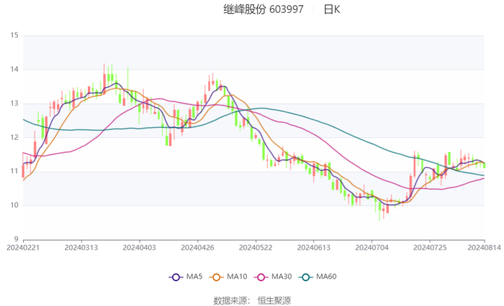
Task: Select the 日K chart type label
Action: click(332, 9)
